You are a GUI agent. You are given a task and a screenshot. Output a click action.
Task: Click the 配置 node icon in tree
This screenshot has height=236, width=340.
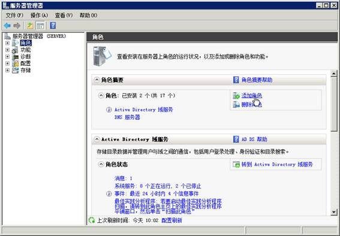(15, 63)
